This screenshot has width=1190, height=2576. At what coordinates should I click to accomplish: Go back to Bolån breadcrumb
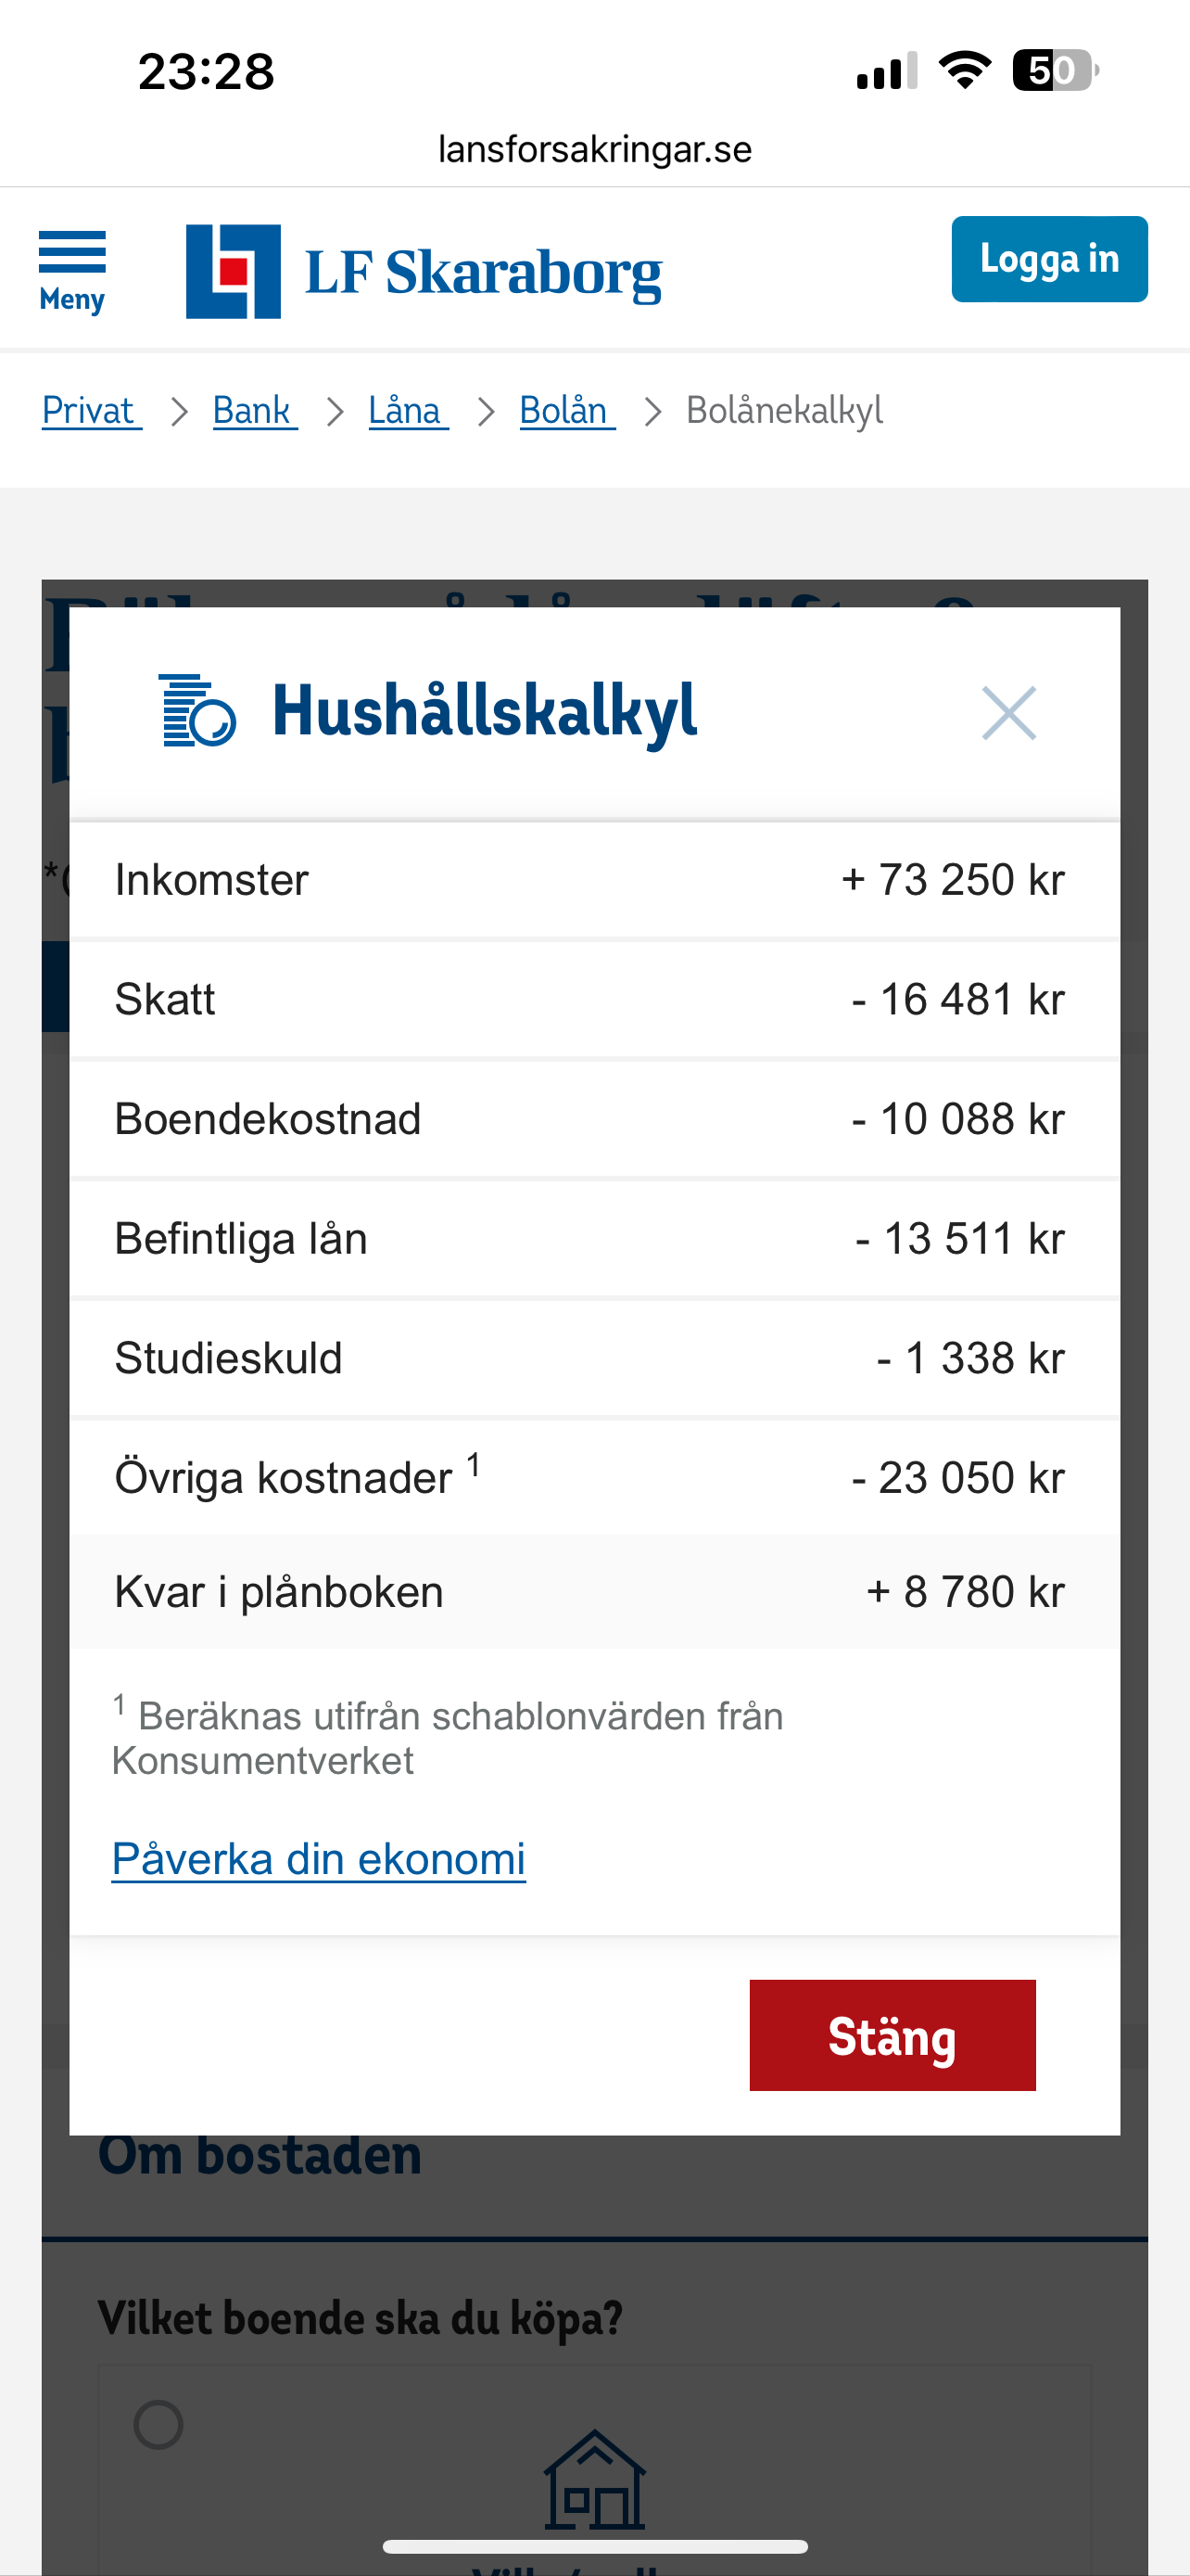point(566,411)
